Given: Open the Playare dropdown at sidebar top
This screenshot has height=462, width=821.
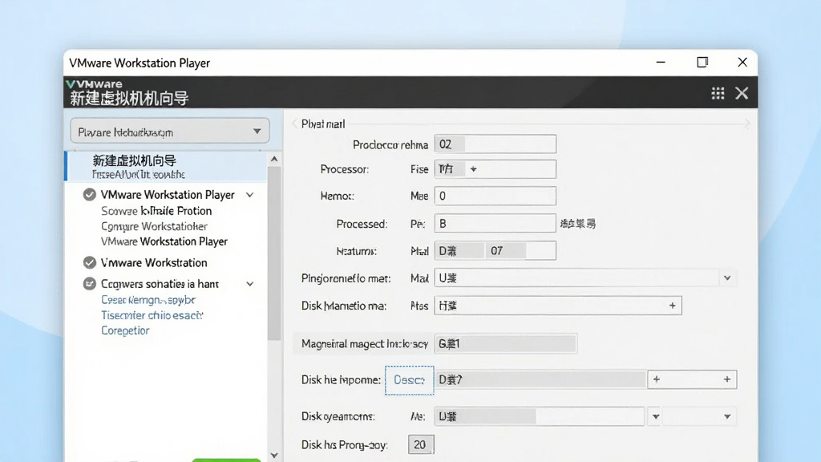Looking at the screenshot, I should (170, 131).
